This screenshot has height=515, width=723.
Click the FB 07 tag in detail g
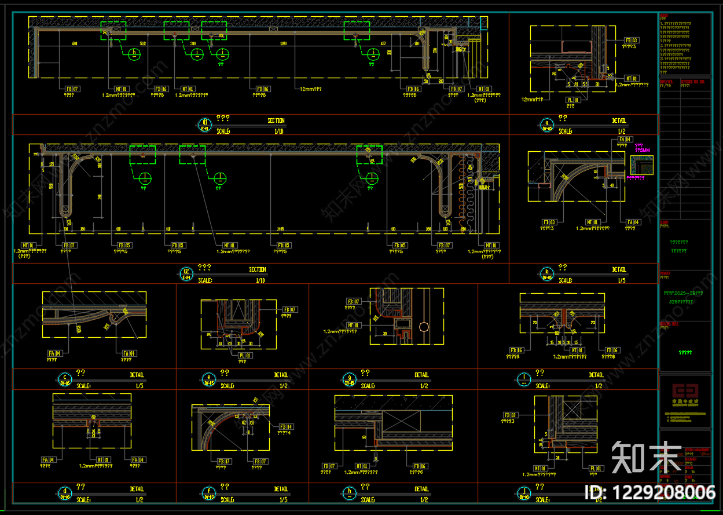click(354, 302)
